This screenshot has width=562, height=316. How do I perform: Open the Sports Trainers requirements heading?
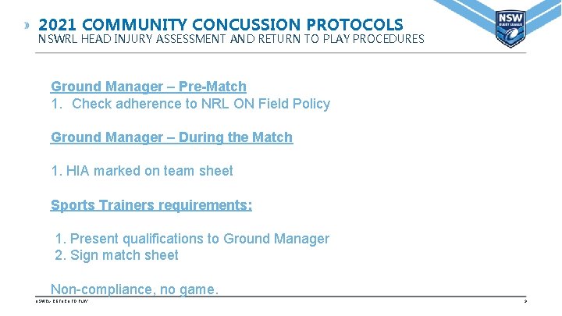[151, 205]
